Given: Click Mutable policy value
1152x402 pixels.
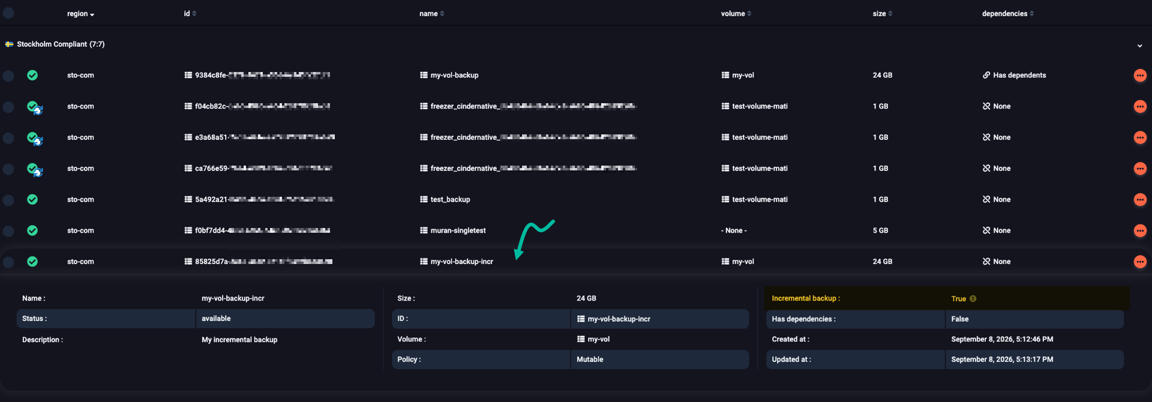Looking at the screenshot, I should (590, 359).
